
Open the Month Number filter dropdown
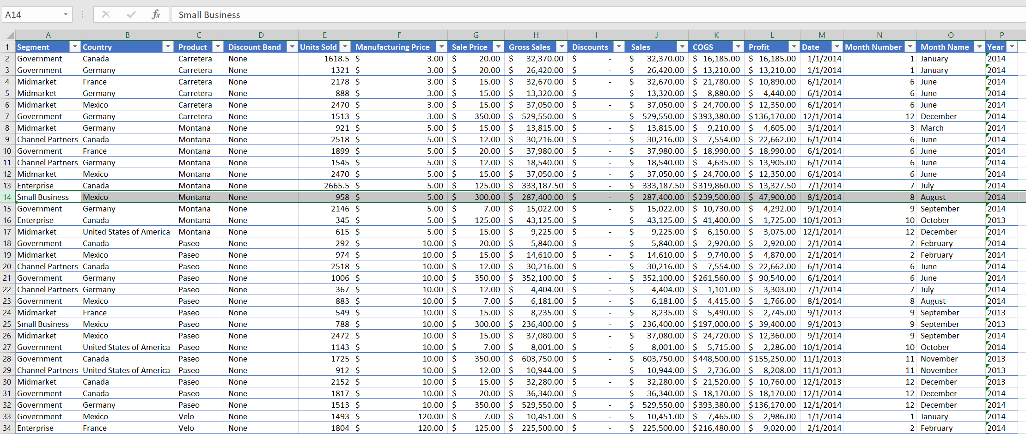910,47
